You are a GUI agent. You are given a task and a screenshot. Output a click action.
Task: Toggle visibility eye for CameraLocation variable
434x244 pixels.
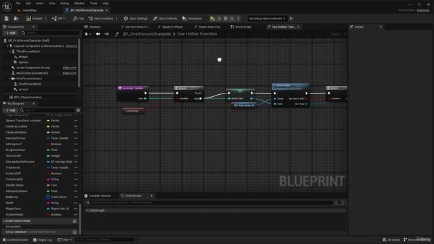tap(75, 127)
